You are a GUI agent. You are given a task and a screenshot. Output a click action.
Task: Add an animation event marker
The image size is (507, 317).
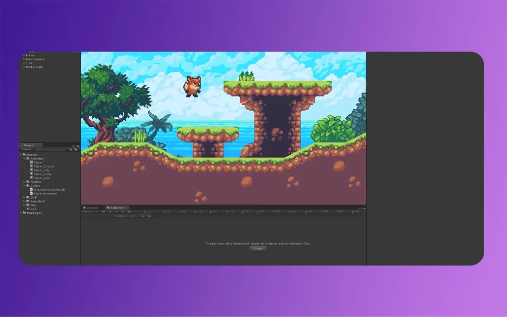149,216
